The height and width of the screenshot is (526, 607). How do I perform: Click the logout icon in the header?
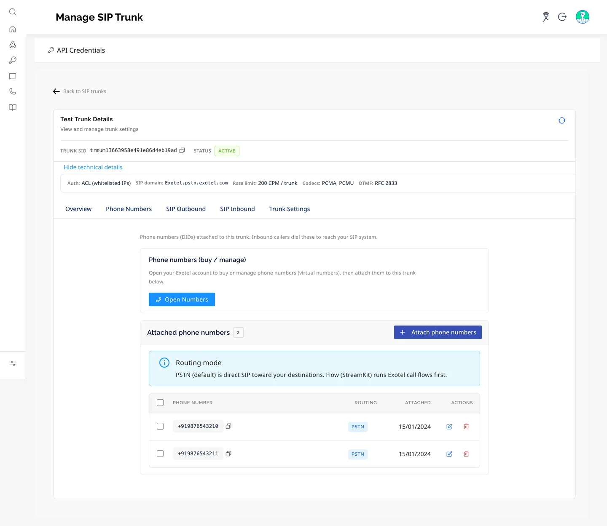pos(562,17)
